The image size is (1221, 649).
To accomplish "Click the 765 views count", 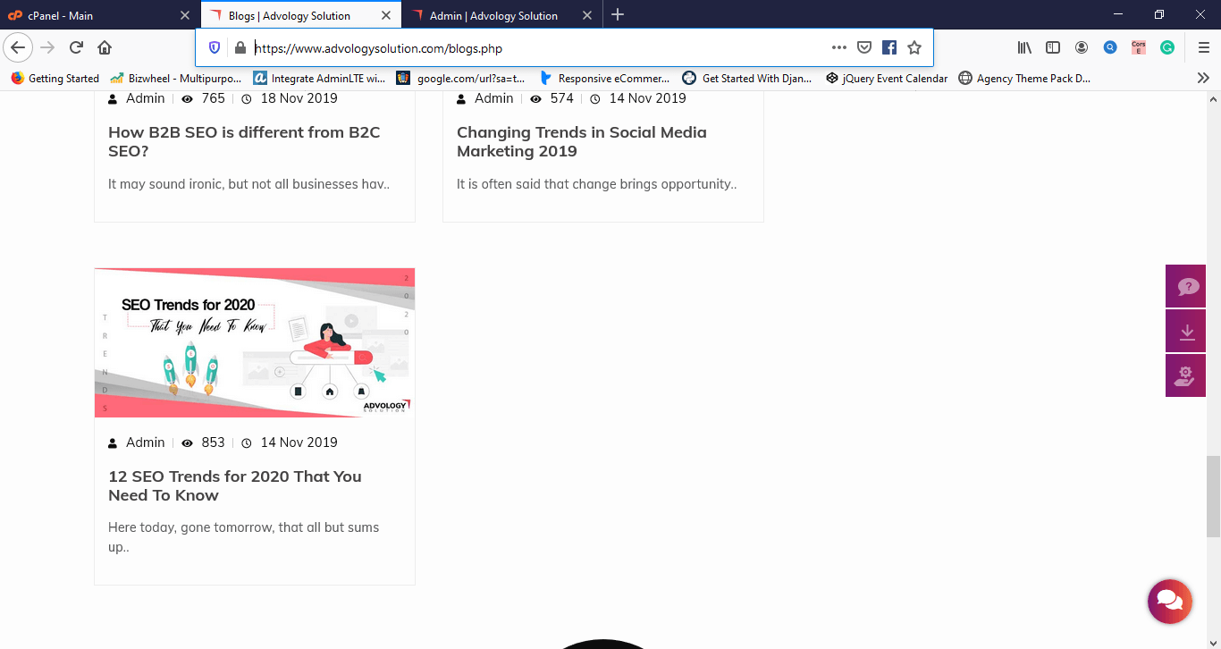I will pos(213,98).
